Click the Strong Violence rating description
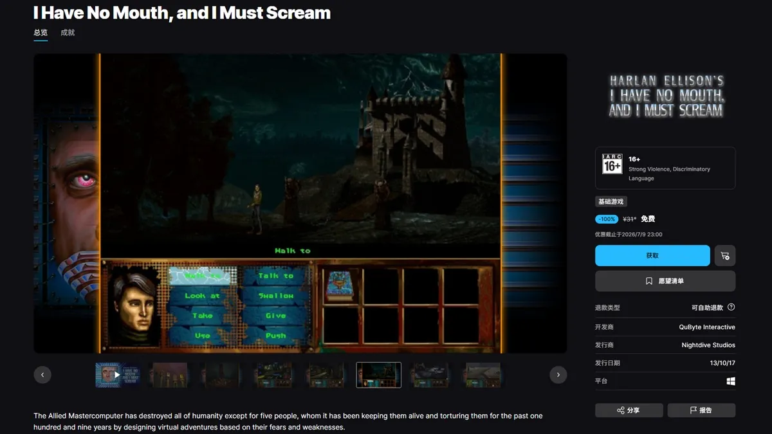This screenshot has width=772, height=434. pos(669,174)
